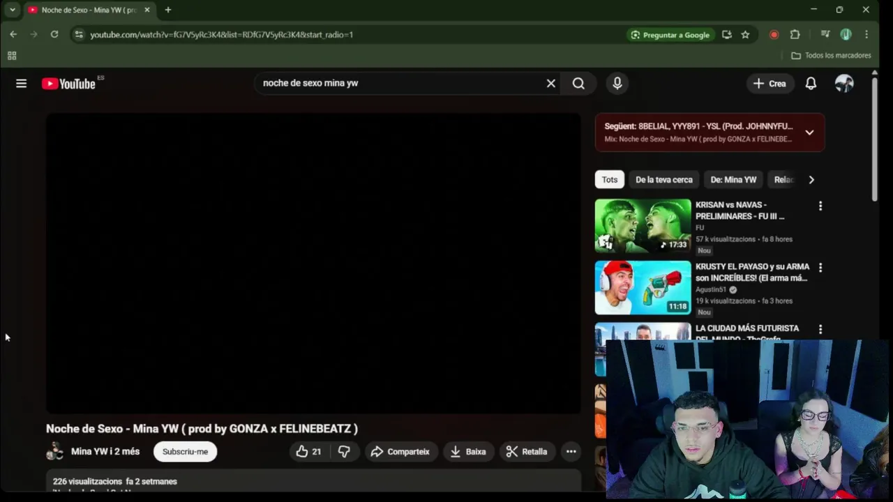Share the video via Comparteix
The image size is (893, 502).
[400, 452]
